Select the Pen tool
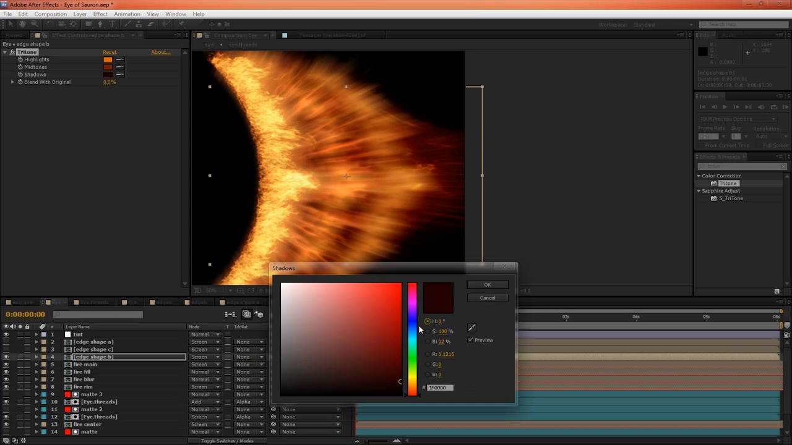Image resolution: width=792 pixels, height=445 pixels. pos(100,24)
